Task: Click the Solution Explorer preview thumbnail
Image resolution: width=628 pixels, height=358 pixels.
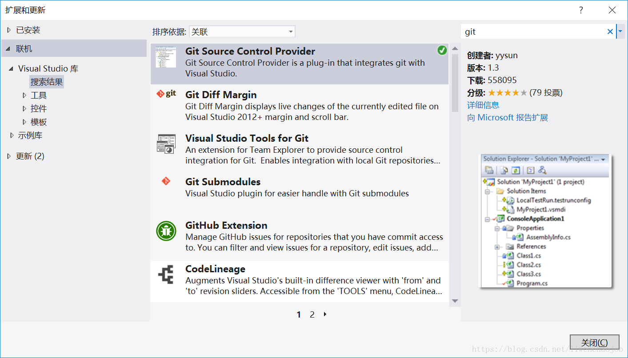Action: point(547,221)
